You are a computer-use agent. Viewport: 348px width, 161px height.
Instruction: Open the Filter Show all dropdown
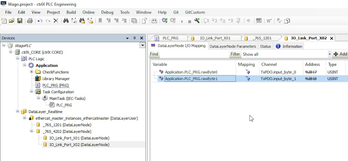(x=330, y=54)
